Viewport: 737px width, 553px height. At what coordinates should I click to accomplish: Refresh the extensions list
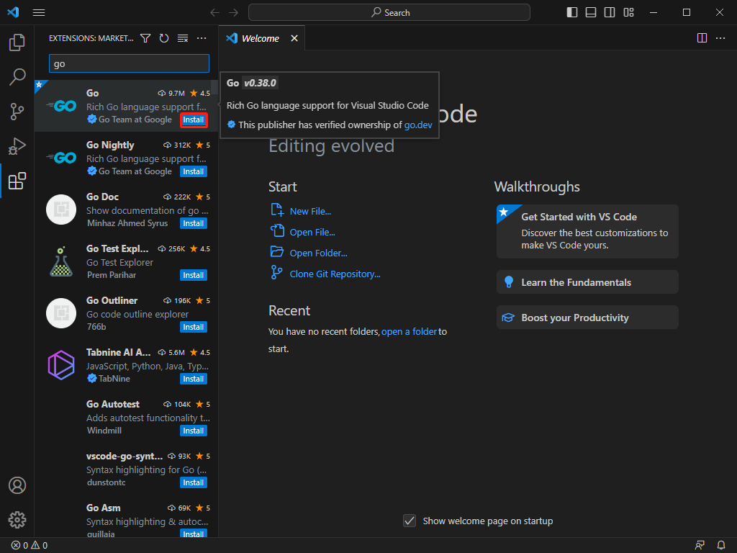[163, 38]
